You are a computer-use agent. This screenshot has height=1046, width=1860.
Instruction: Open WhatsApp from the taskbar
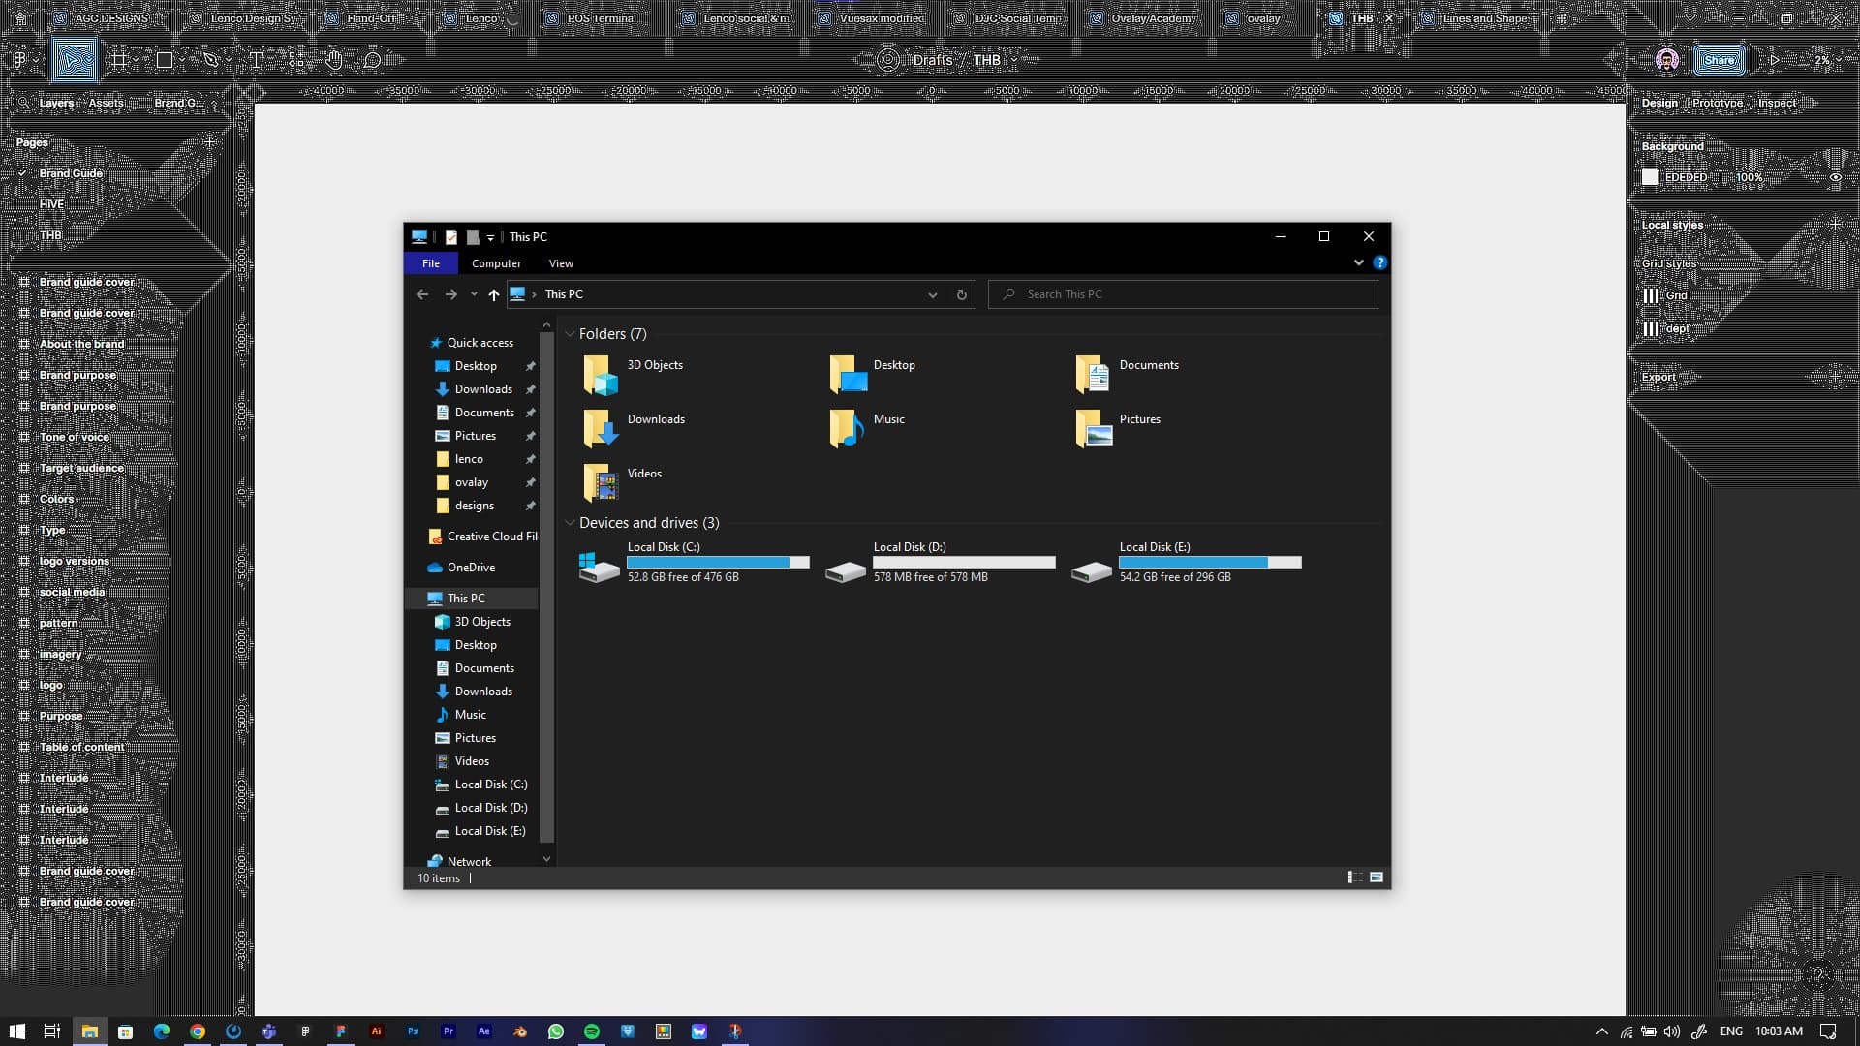coord(556,1031)
